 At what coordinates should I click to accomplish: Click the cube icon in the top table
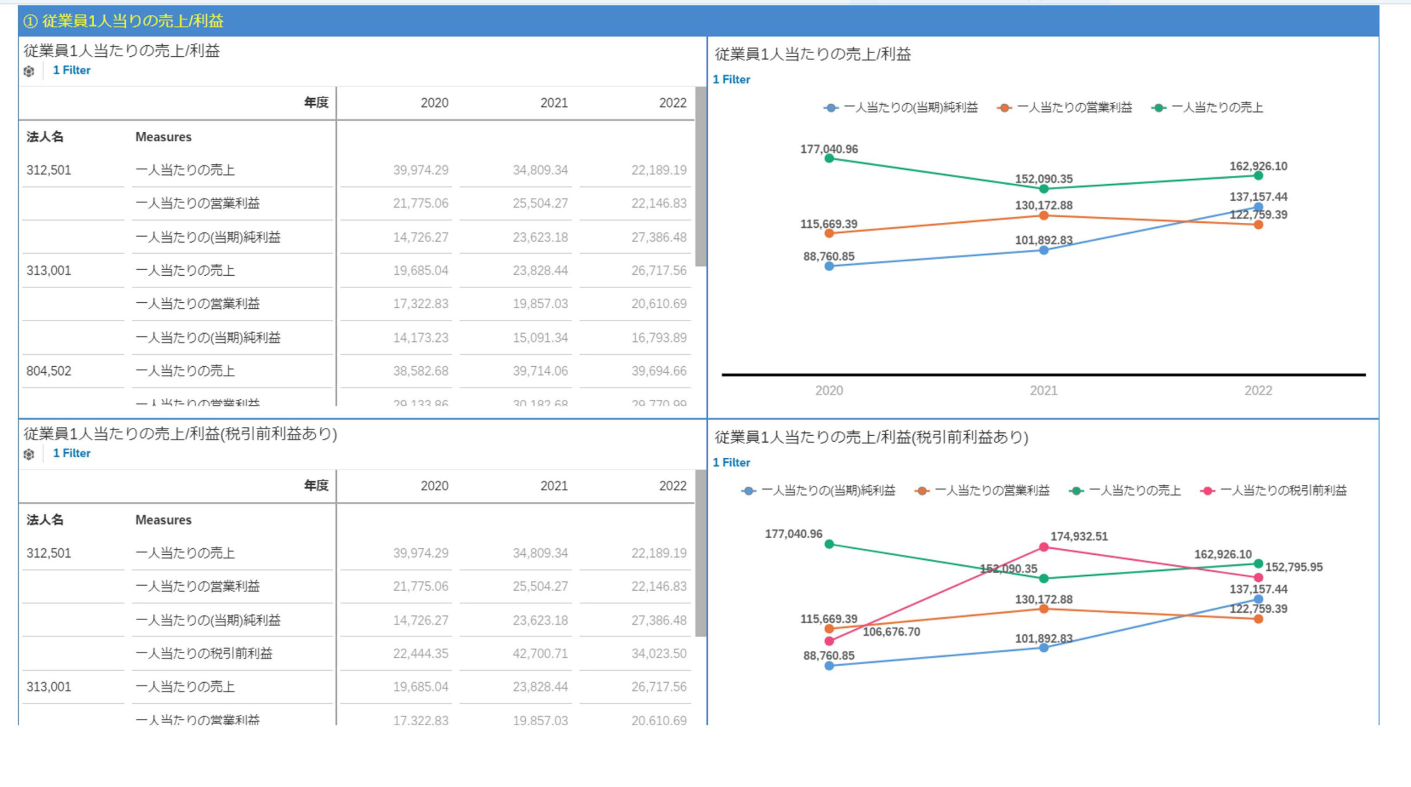[x=29, y=71]
